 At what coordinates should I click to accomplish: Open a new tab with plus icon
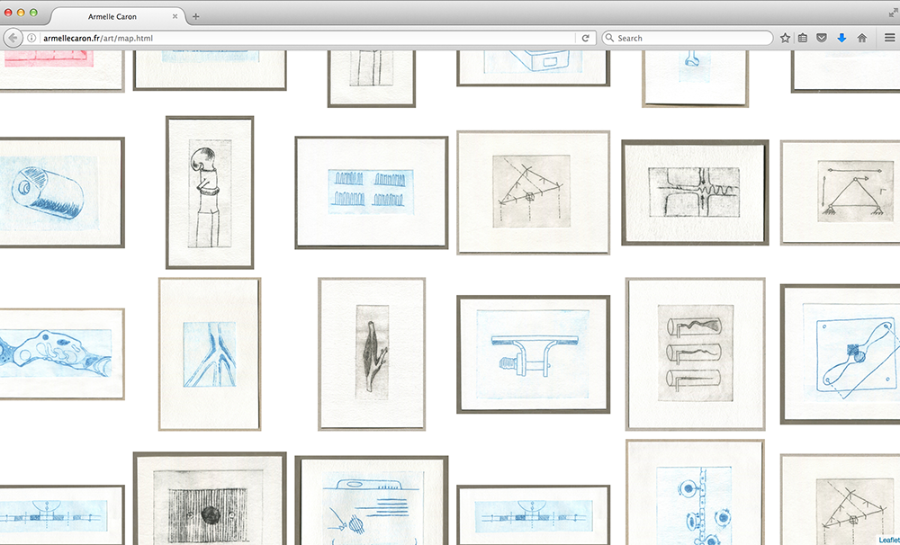(195, 16)
